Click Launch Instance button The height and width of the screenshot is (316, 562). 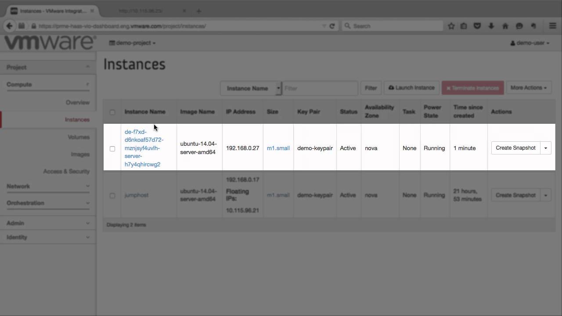[411, 88]
